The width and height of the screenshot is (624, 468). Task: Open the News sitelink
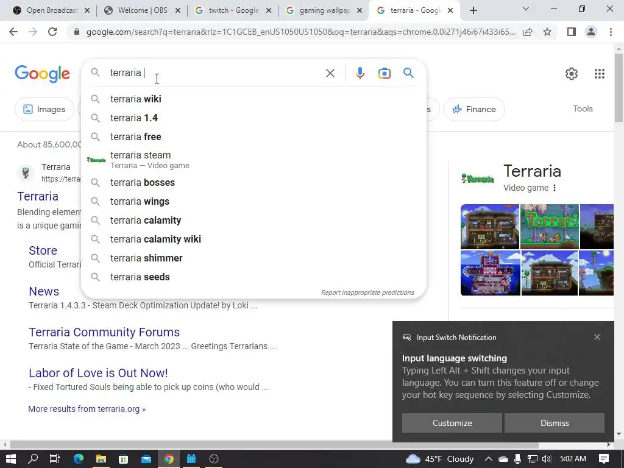pos(44,291)
